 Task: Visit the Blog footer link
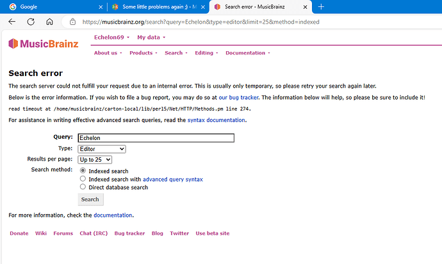tap(158, 233)
